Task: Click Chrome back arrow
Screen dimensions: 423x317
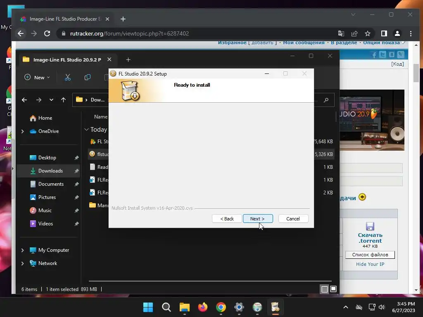Action: point(21,34)
